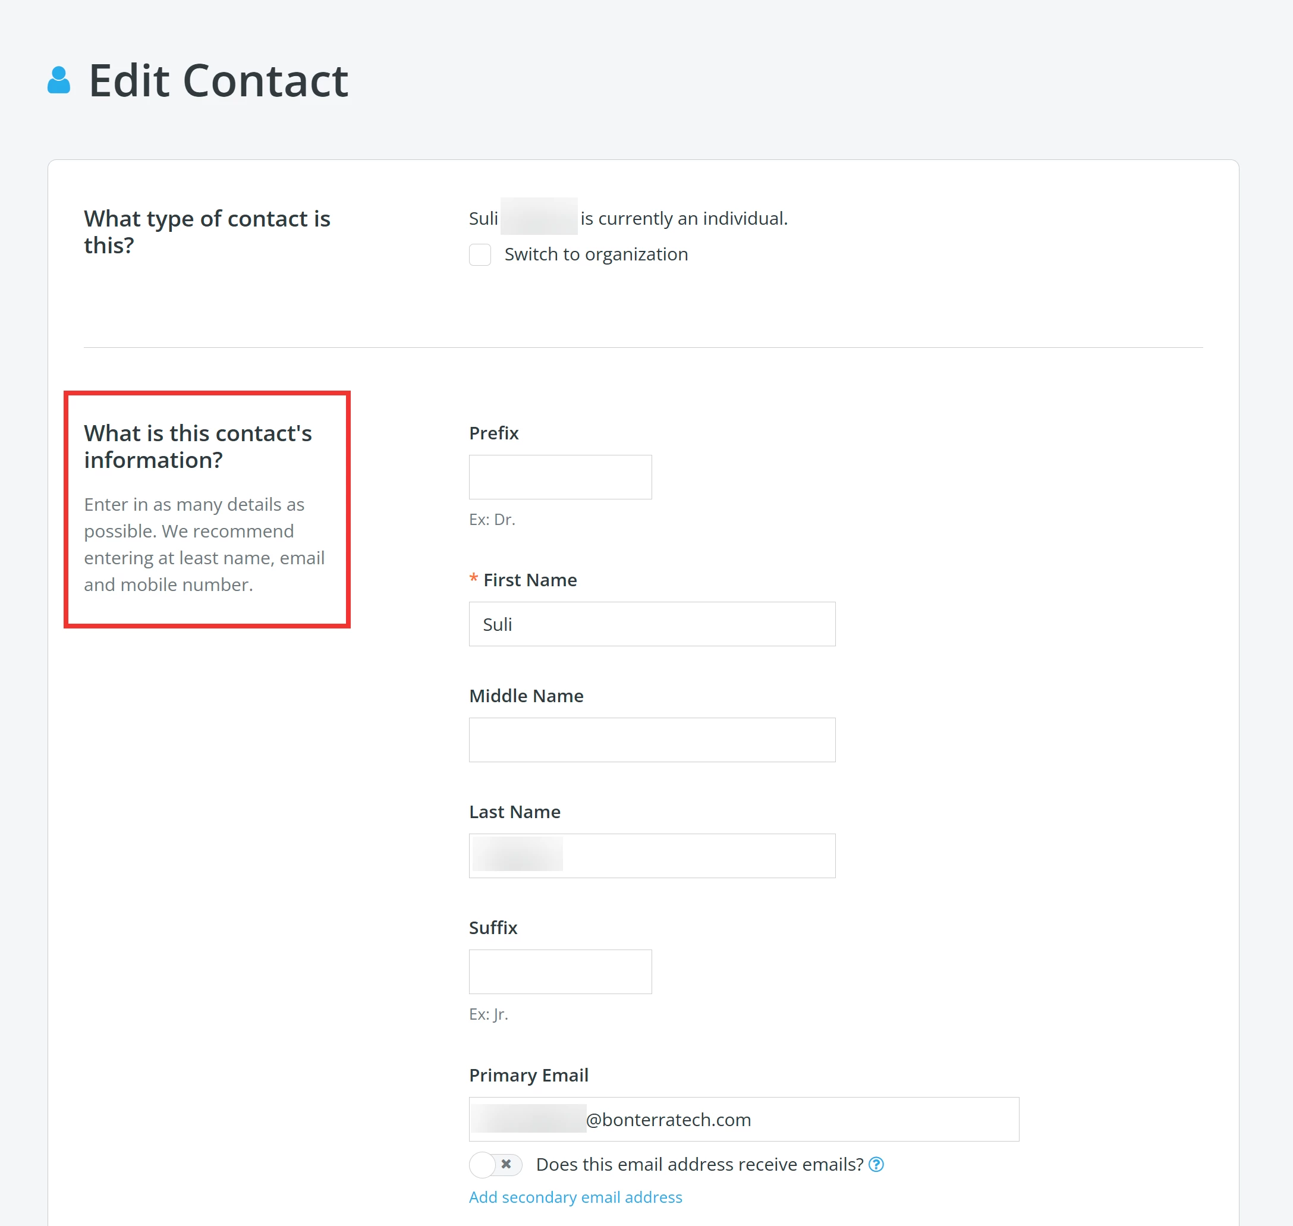Click the Ex: Jr. hint text under Suffix
The image size is (1293, 1226).
click(x=489, y=1014)
